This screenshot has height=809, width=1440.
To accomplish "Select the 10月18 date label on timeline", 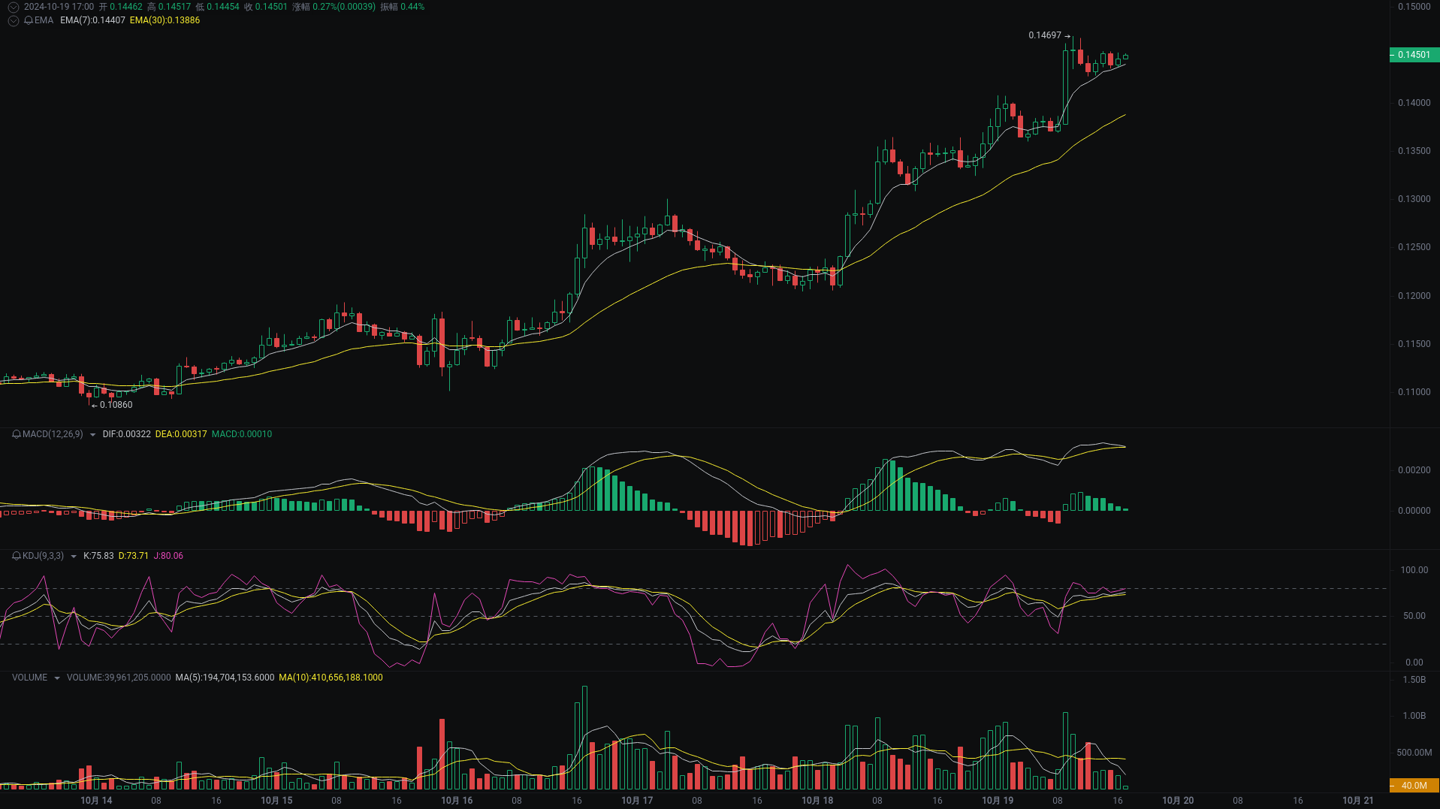I will pos(817,801).
